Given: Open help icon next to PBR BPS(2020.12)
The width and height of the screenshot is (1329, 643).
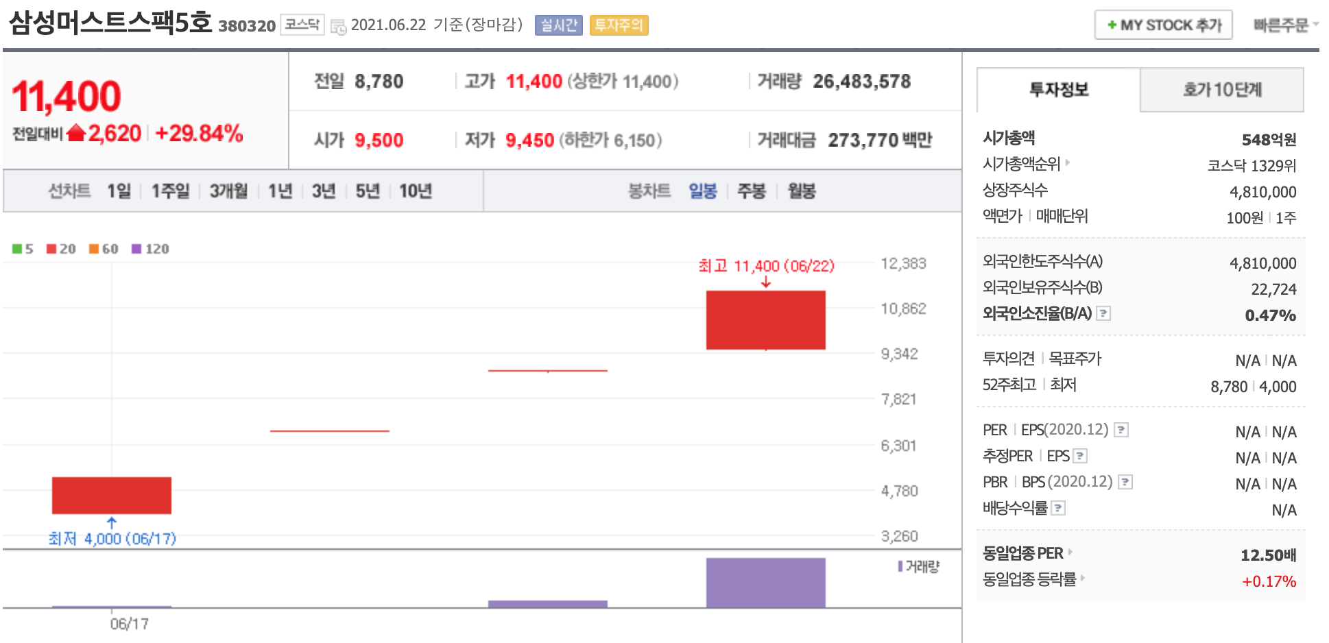Looking at the screenshot, I should coord(1125,482).
